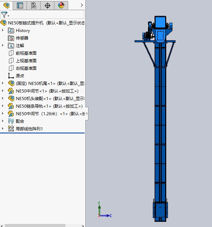Viewport: 212px width, 227px height.
Task: Click the 右视基准面 plane icon
Action: tap(11, 68)
